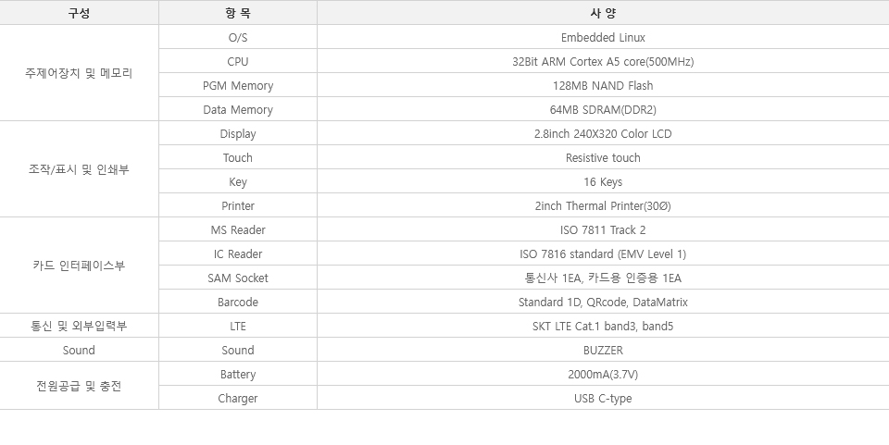Select the Standard 1D, QRcode, DataMatrix cell
The width and height of the screenshot is (889, 445).
point(603,302)
